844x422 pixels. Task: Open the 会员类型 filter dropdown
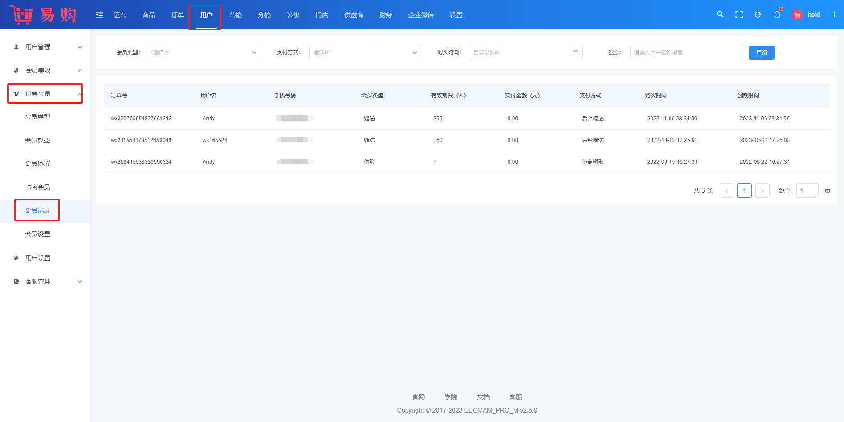[205, 53]
